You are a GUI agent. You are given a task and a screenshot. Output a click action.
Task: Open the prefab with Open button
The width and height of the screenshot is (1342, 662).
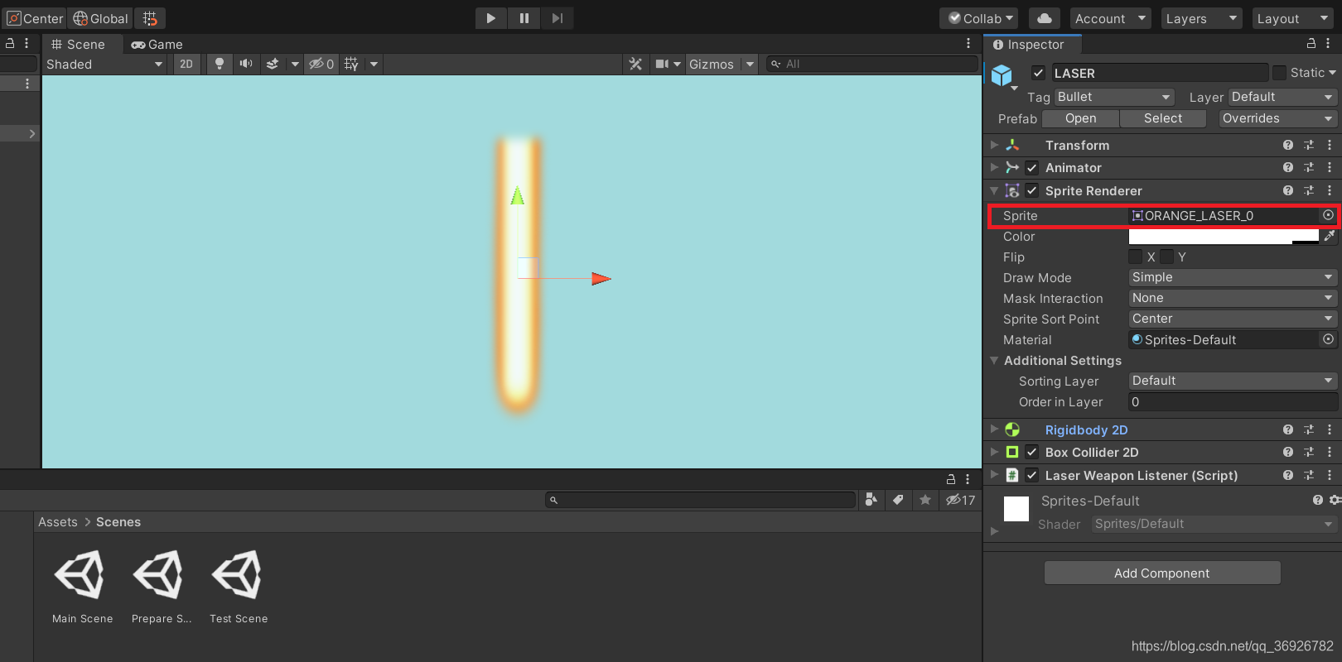coord(1080,118)
